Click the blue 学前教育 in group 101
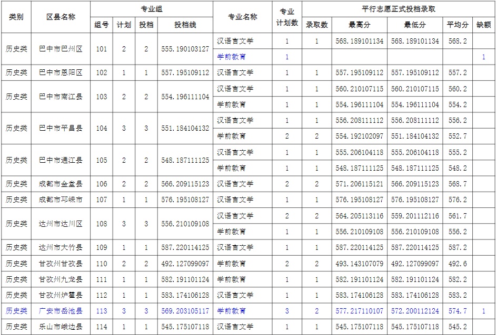497x335 pixels. tap(231, 57)
